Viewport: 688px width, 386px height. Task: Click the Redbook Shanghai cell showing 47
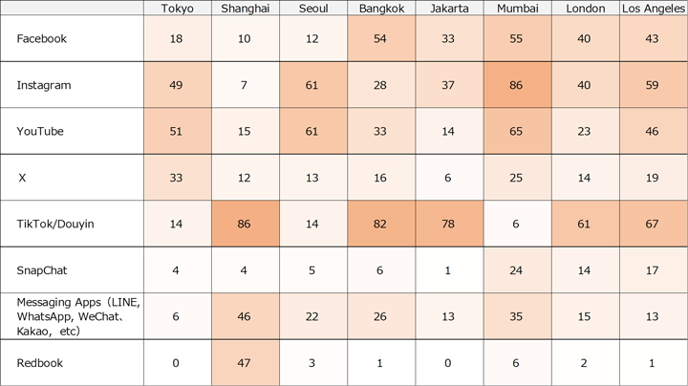[x=246, y=362]
